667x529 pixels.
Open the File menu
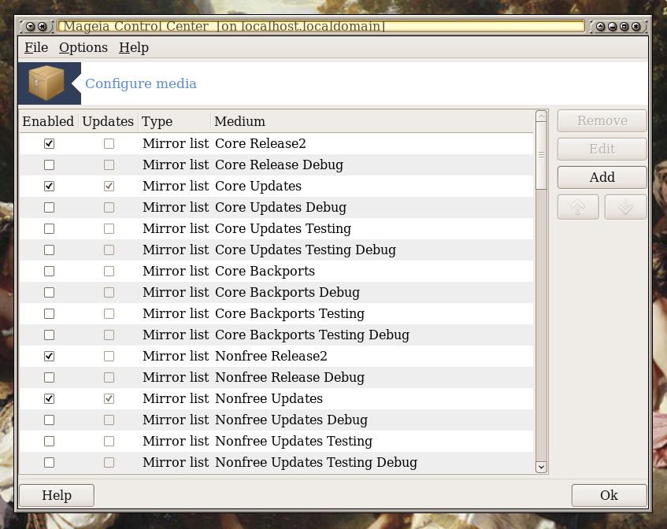[x=36, y=48]
